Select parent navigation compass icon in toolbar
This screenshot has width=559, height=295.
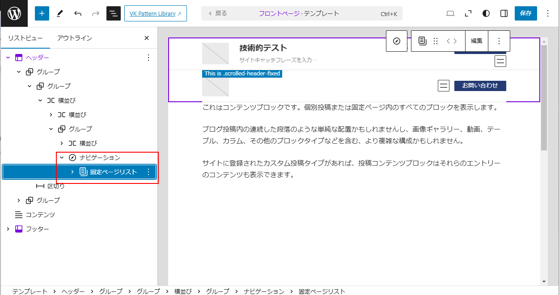397,41
